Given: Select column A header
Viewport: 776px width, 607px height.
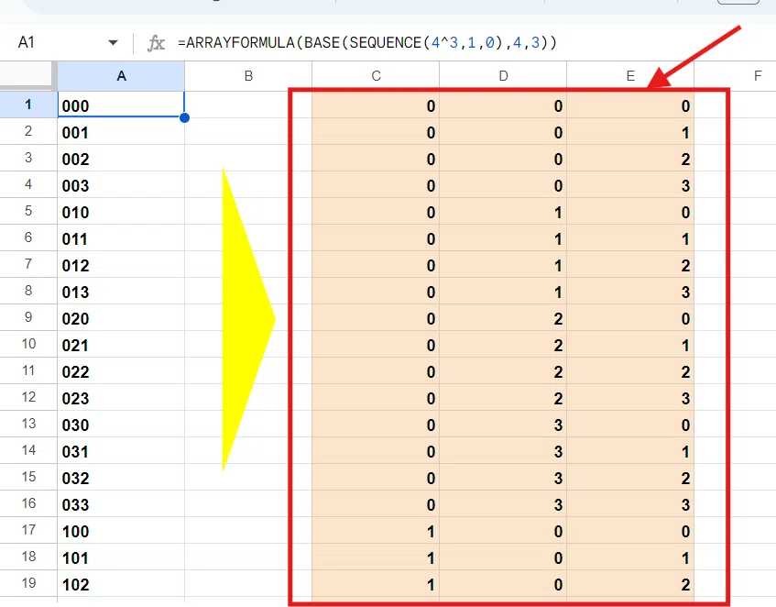Looking at the screenshot, I should 121,76.
